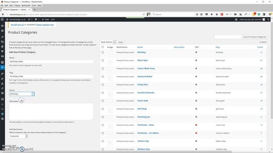
Task: Open the WordPress 4.5 link
Action: pos(17,25)
